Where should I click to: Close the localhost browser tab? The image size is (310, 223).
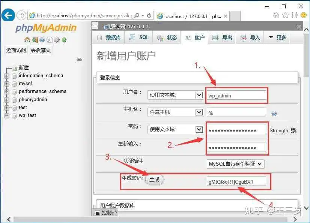pos(226,16)
